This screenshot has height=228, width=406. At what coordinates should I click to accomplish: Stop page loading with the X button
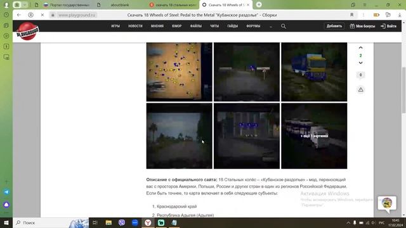tap(43, 15)
